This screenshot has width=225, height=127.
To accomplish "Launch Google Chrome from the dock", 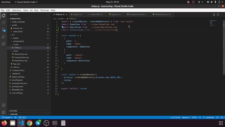I will pos(30,123).
